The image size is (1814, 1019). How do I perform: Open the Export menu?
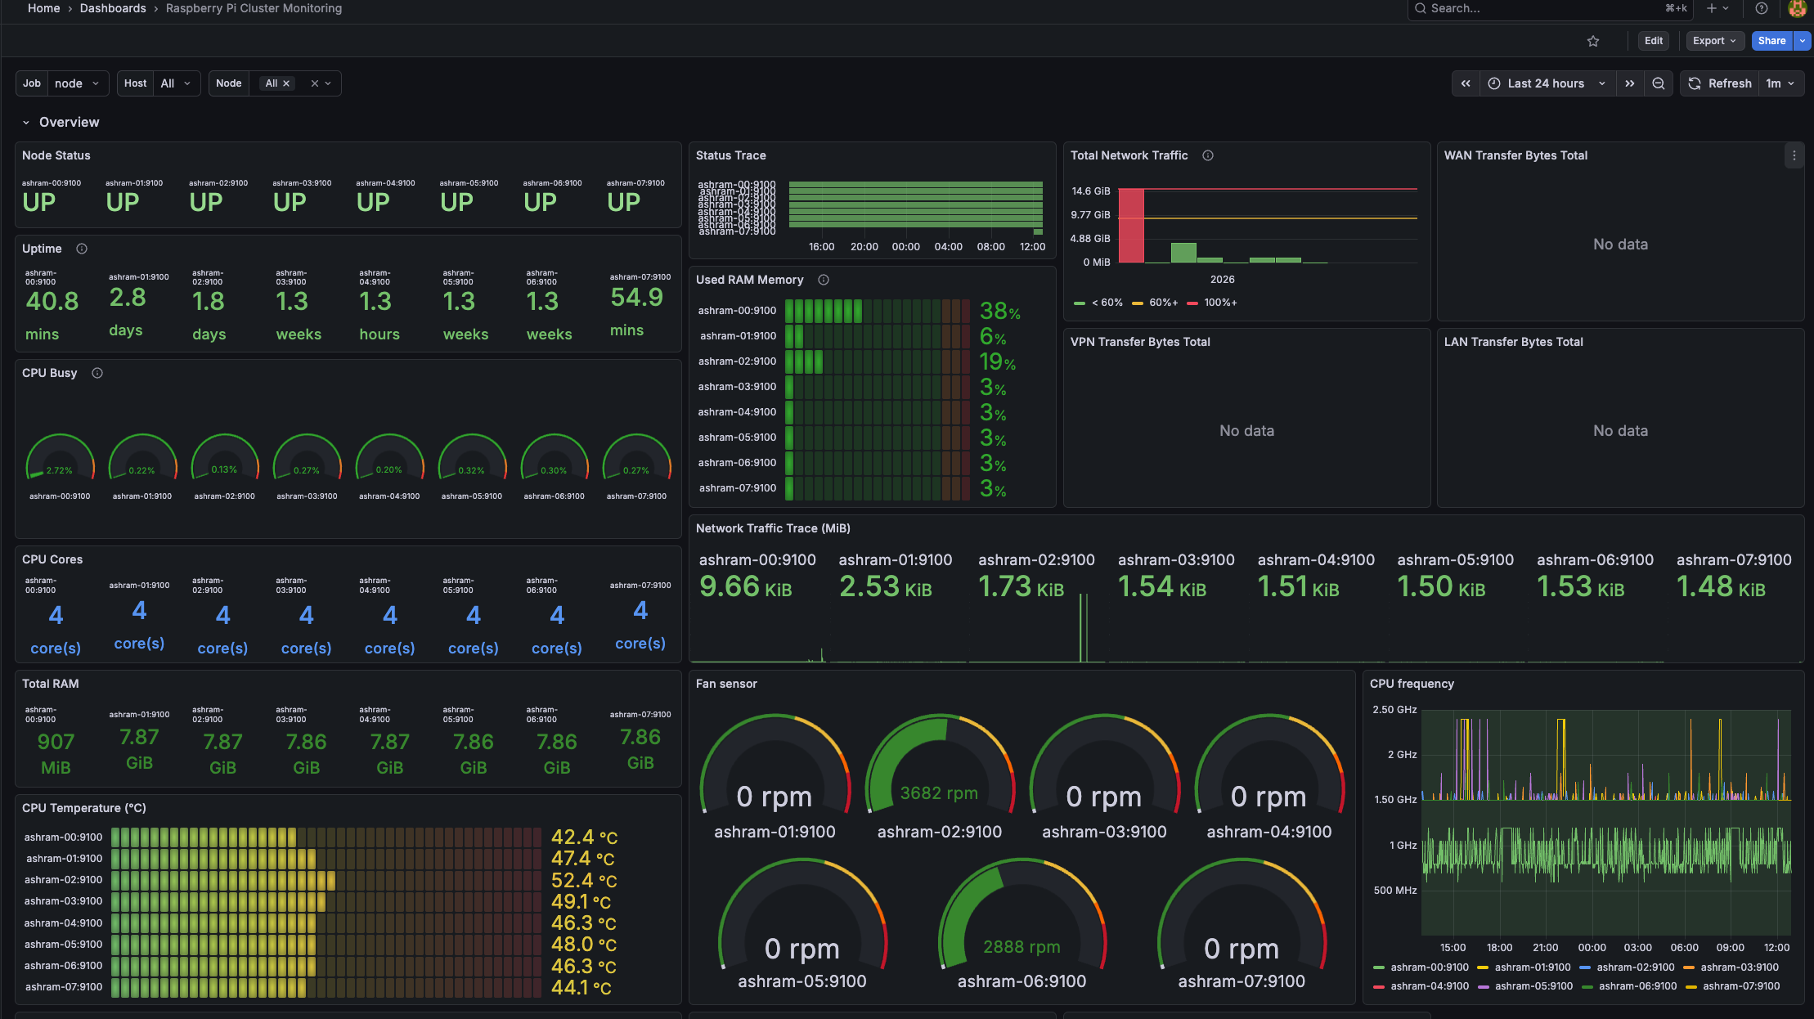[1714, 41]
